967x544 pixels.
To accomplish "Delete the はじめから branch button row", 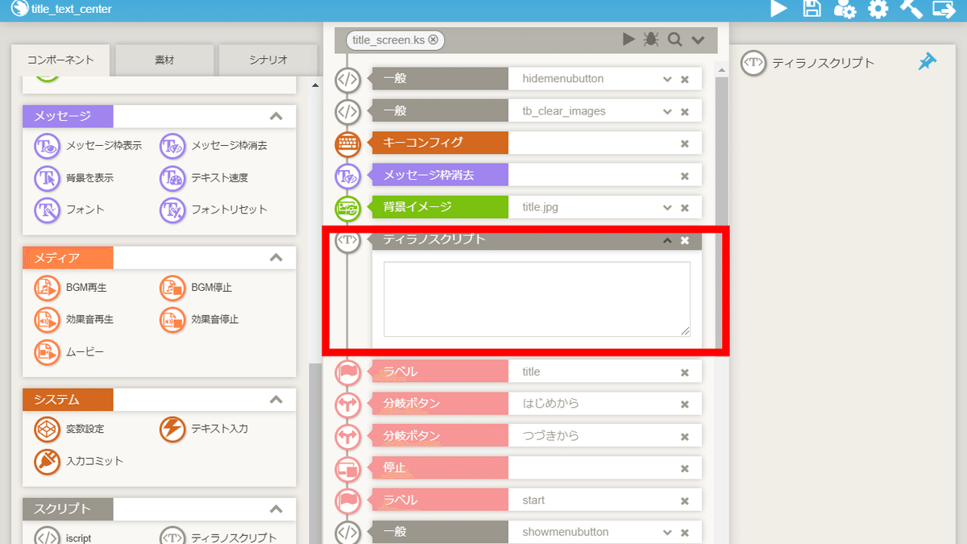I will [x=685, y=405].
